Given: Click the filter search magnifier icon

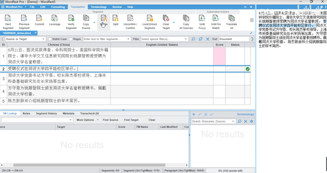Looking at the screenshot, I should [x=193, y=39].
